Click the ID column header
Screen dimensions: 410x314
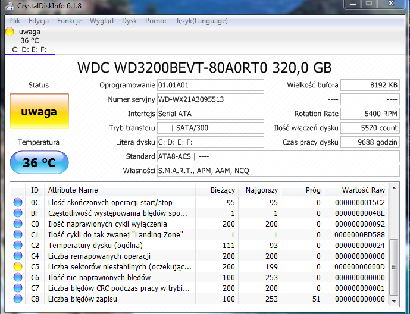tap(35, 190)
